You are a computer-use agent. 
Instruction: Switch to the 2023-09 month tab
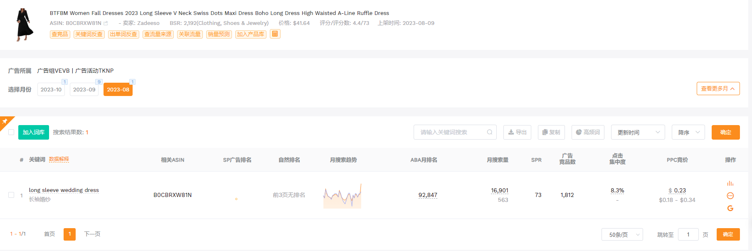point(84,89)
